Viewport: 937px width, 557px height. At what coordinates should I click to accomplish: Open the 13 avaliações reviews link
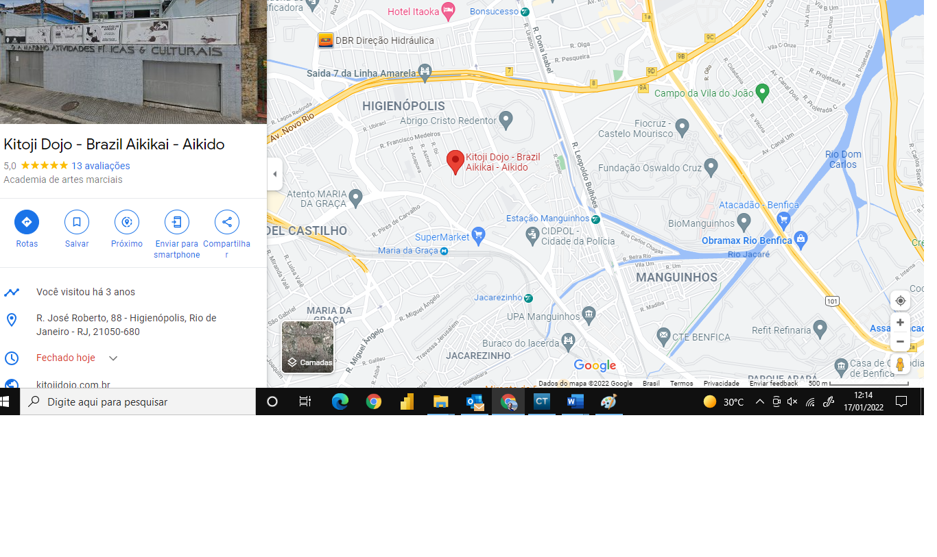pyautogui.click(x=101, y=166)
